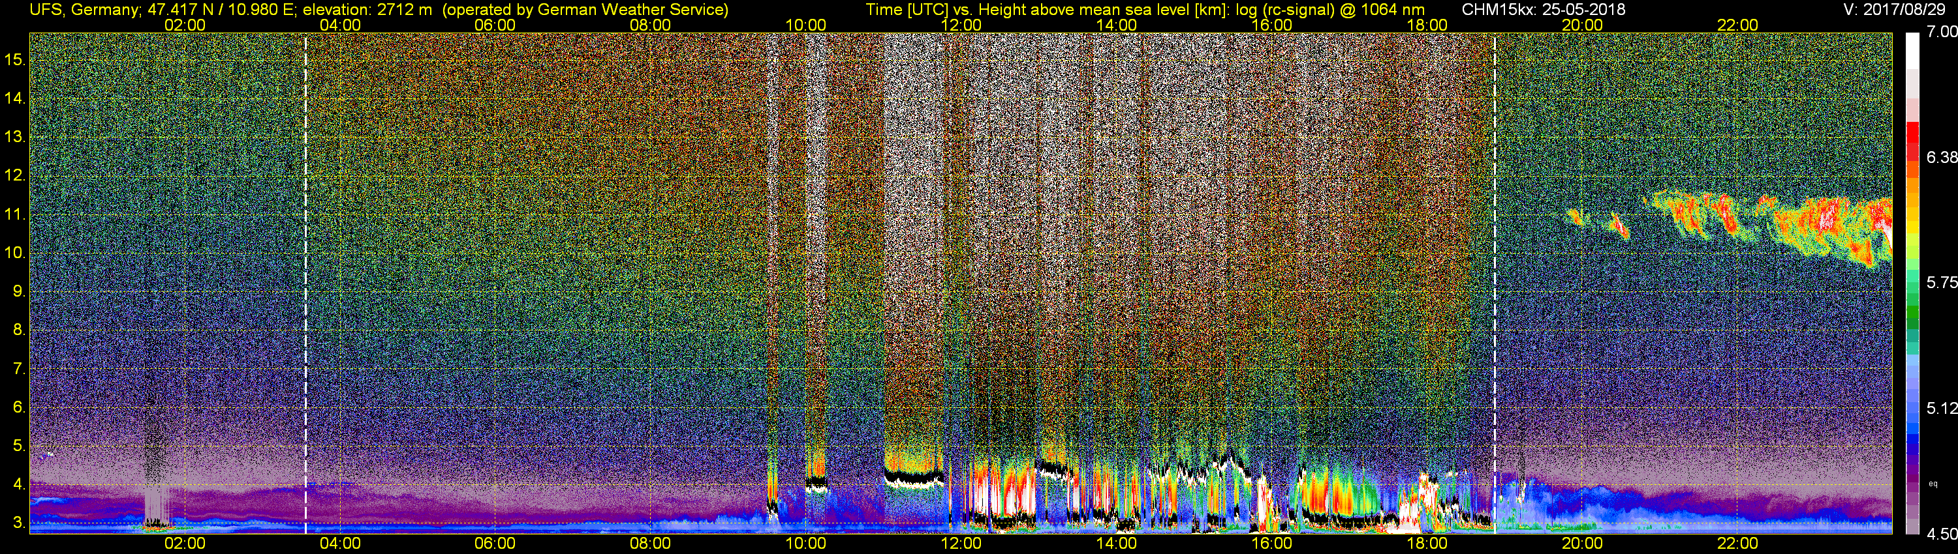The image size is (1958, 554).
Task: Click the '8.' km height axis label
Action: point(20,330)
